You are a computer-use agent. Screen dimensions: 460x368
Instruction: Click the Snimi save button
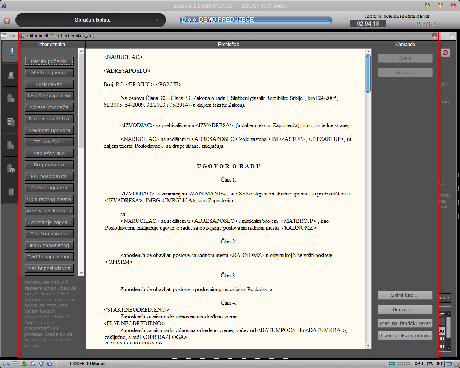405,58
